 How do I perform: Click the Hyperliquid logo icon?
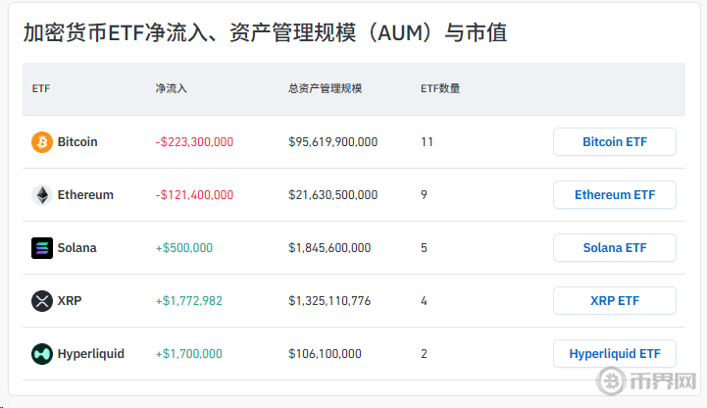pos(42,354)
